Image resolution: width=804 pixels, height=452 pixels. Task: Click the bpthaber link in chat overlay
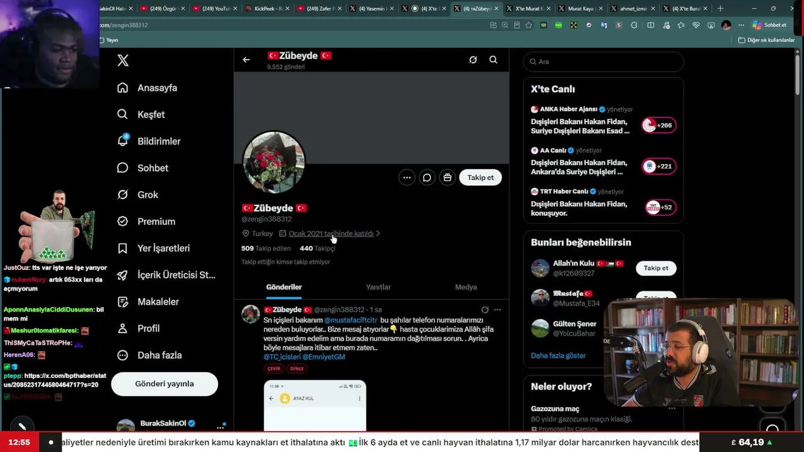tap(55, 380)
